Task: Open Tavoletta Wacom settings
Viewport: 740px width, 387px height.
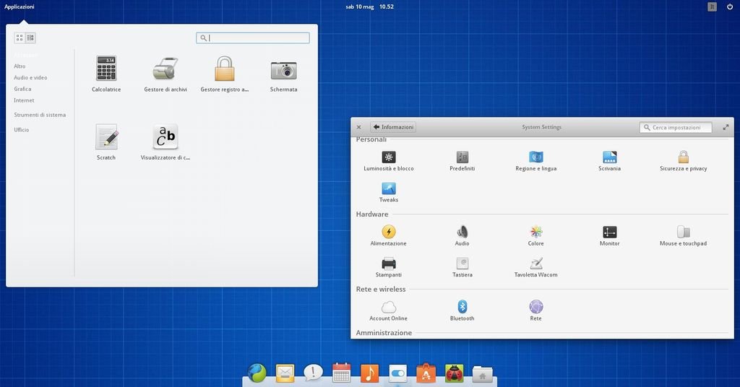Action: [535, 264]
